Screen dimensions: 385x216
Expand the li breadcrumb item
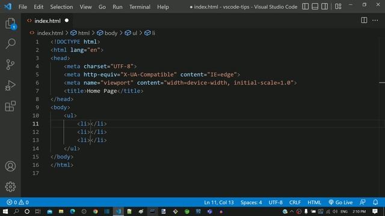(x=150, y=33)
